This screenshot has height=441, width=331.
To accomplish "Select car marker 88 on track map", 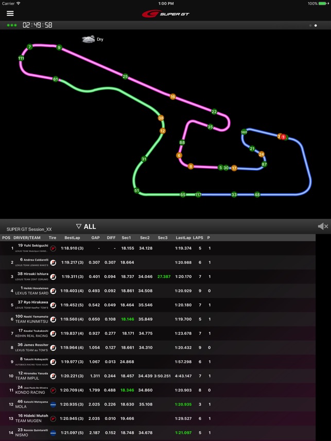I will (182, 142).
